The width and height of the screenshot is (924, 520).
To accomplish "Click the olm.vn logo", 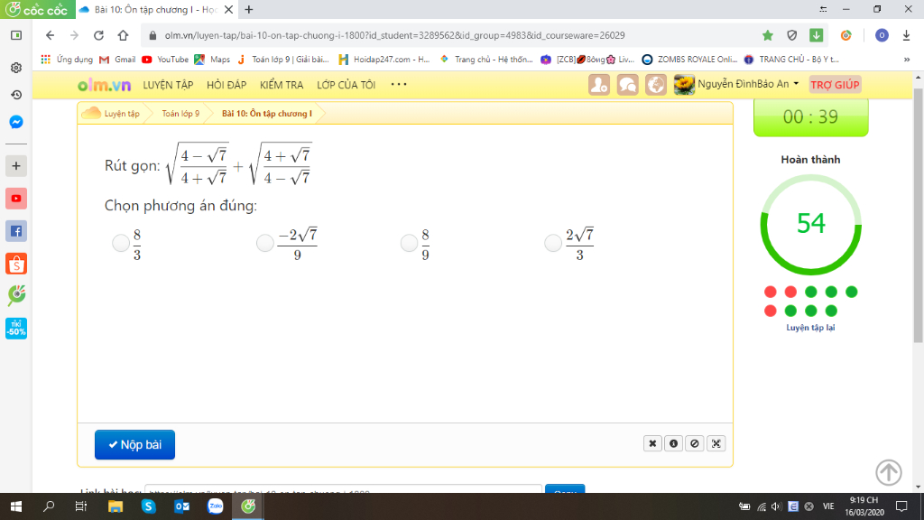I will coord(105,85).
